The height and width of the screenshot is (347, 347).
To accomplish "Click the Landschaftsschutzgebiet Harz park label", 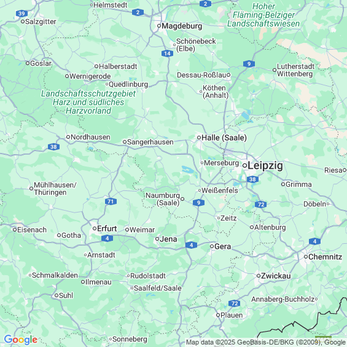I will pyautogui.click(x=88, y=102).
